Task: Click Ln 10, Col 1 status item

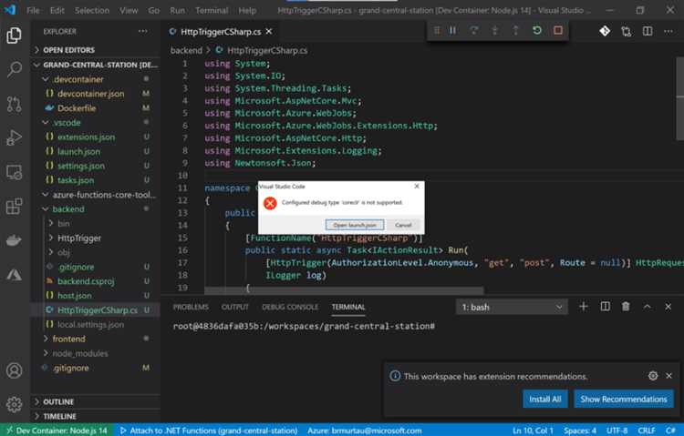Action: (533, 431)
